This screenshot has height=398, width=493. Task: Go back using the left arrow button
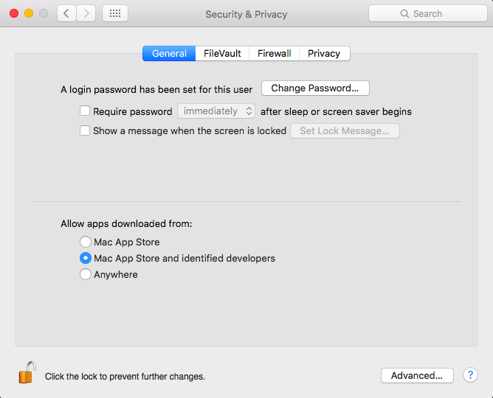pos(66,13)
